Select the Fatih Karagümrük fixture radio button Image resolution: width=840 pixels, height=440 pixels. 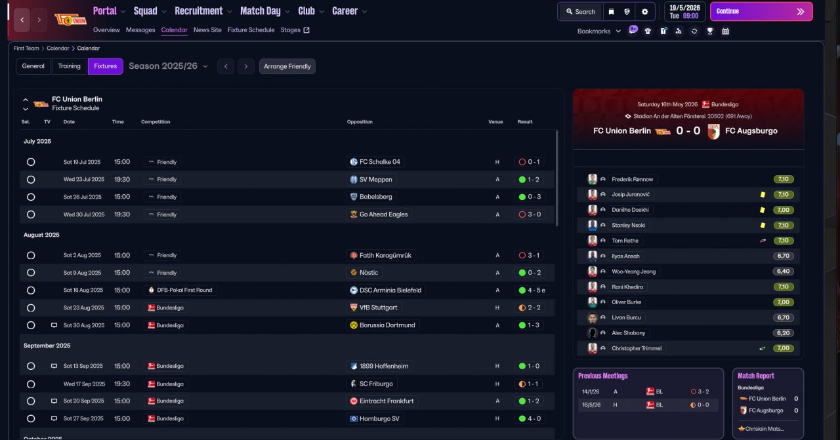pyautogui.click(x=31, y=255)
